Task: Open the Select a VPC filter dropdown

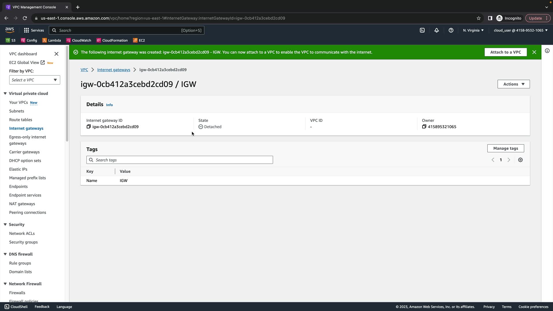Action: click(35, 80)
